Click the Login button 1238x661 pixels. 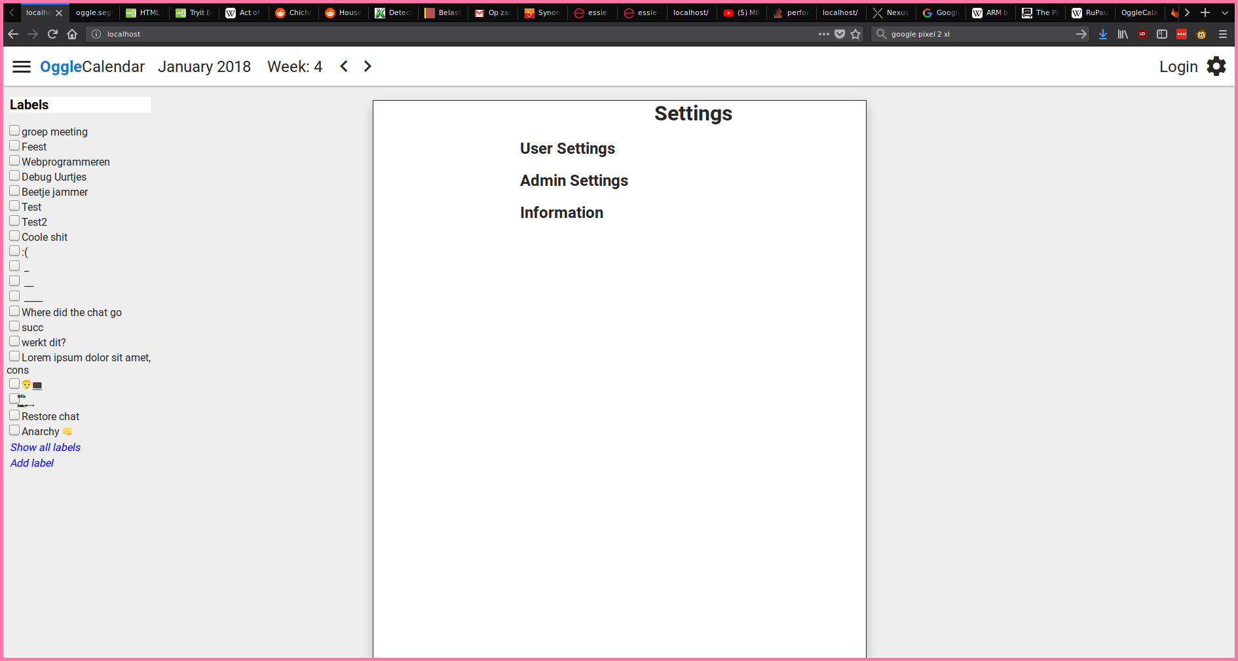[x=1178, y=67]
